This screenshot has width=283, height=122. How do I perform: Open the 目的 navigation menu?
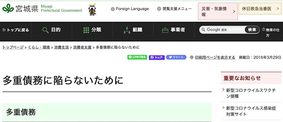tap(52, 30)
